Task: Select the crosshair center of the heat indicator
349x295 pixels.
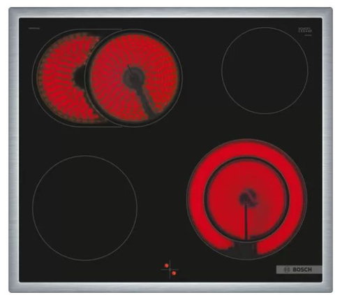Action: (170, 269)
